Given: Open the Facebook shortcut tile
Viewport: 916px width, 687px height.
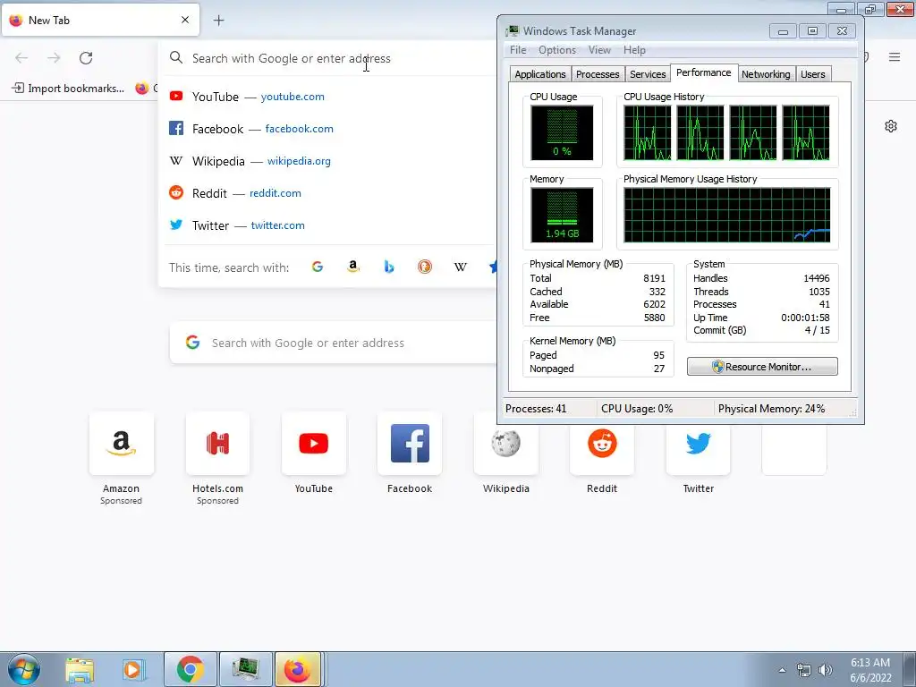Looking at the screenshot, I should coord(410,444).
